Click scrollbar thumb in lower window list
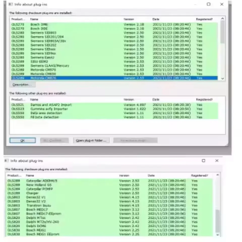 point(218,221)
